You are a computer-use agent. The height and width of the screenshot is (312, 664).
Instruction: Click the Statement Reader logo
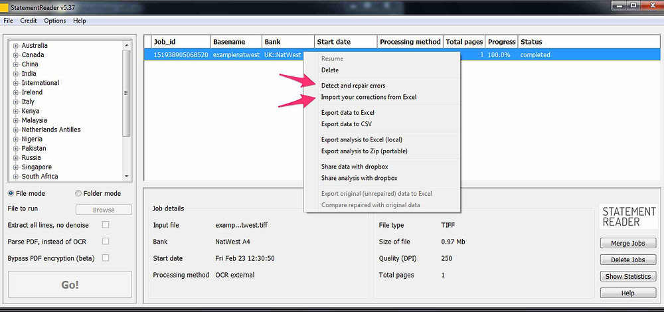[628, 217]
